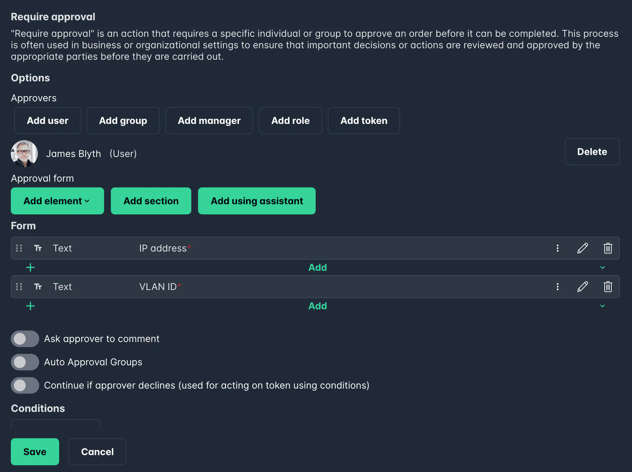Open the Add element dropdown

point(57,201)
